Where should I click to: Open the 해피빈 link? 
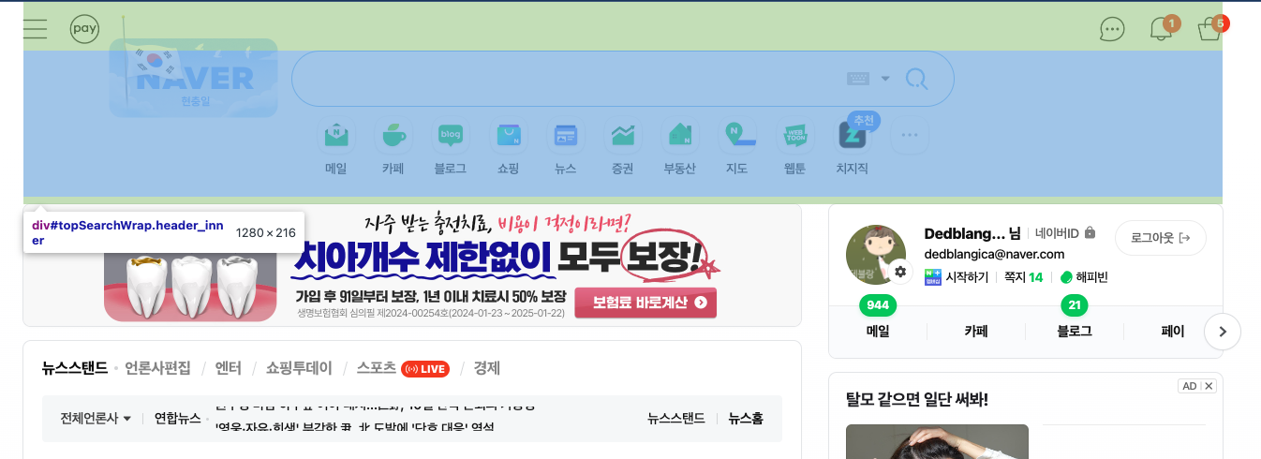click(1084, 277)
